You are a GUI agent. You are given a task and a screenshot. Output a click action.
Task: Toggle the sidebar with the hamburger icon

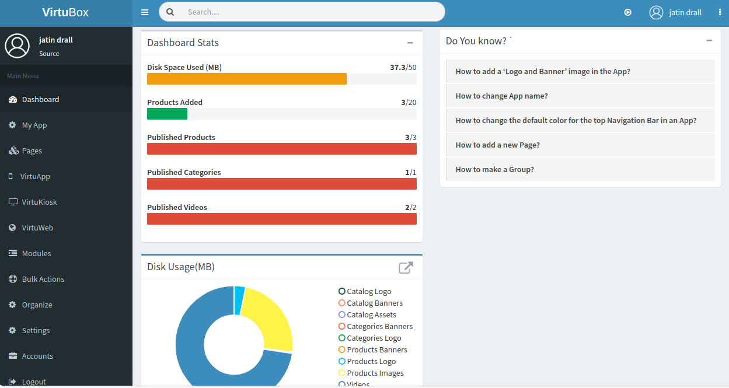point(145,12)
